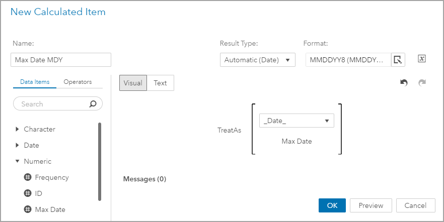This screenshot has width=444, height=222.
Task: Expand the Date category
Action: click(x=18, y=145)
